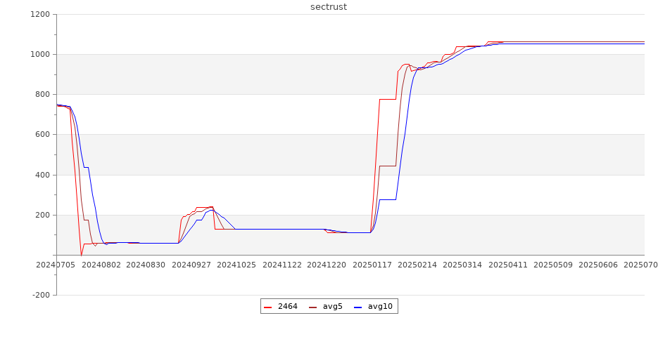Click the avg5 legend color marker

(x=312, y=307)
